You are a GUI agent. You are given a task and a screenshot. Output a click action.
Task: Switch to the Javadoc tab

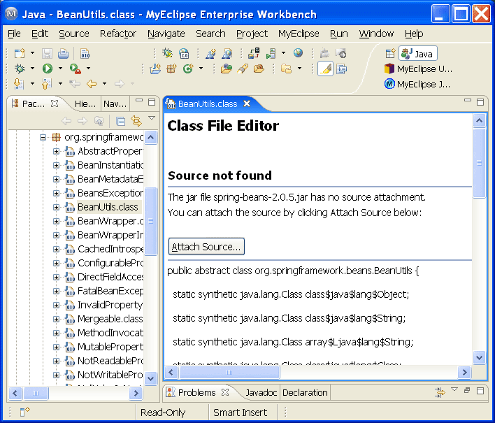261,392
